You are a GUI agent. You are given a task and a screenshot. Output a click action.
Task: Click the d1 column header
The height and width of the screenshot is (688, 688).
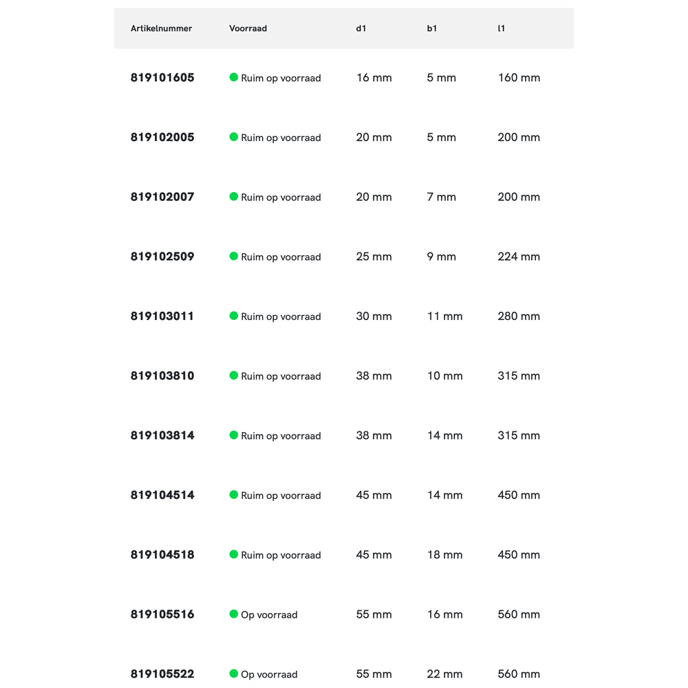(361, 29)
